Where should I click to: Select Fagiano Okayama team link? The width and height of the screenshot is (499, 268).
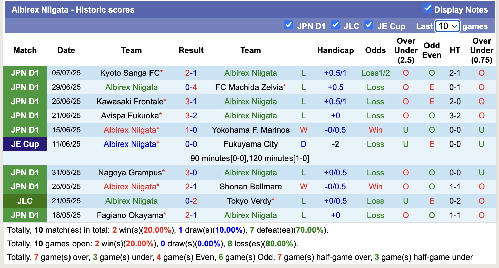pyautogui.click(x=130, y=215)
